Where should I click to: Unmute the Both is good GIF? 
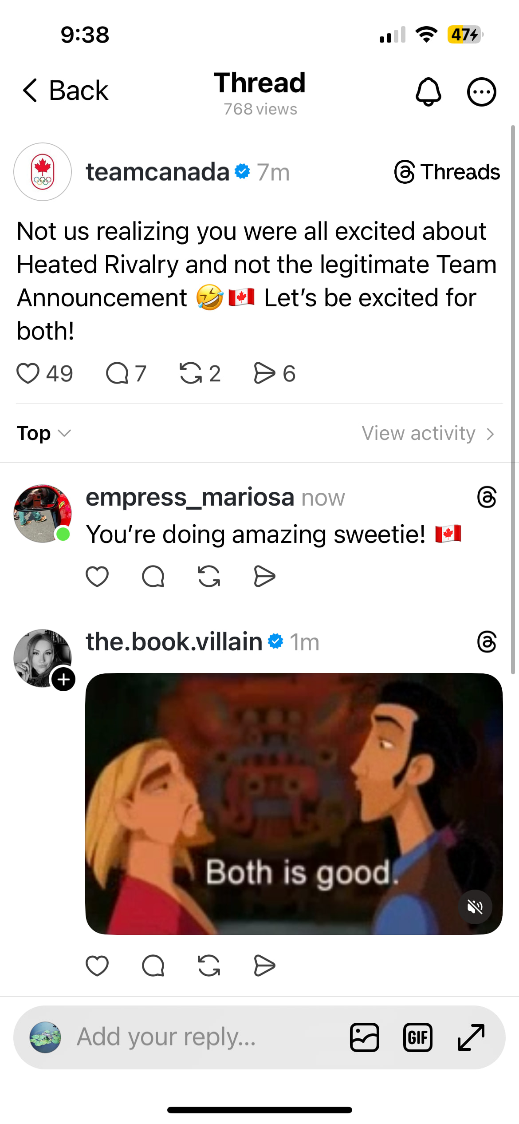point(475,907)
